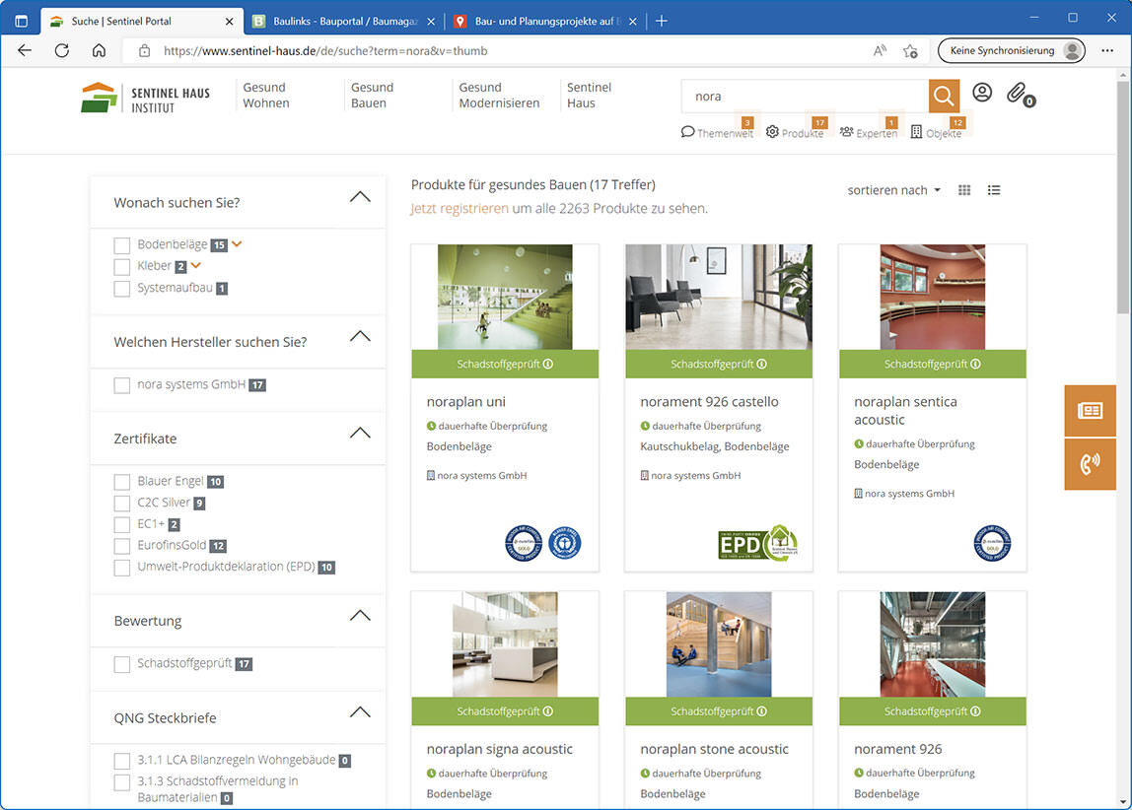Open browser settings and more menu
The image size is (1132, 810).
[x=1107, y=50]
